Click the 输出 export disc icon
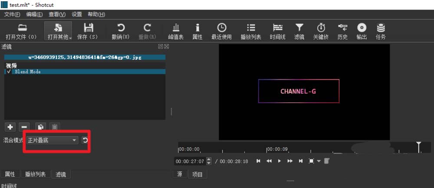Image resolution: width=434 pixels, height=188 pixels. [362, 28]
